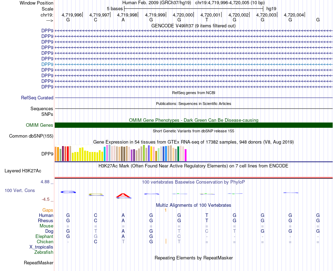The height and width of the screenshot is (271, 333).
Task: Click the Chicken alignment row label
Action: [x=45, y=242]
